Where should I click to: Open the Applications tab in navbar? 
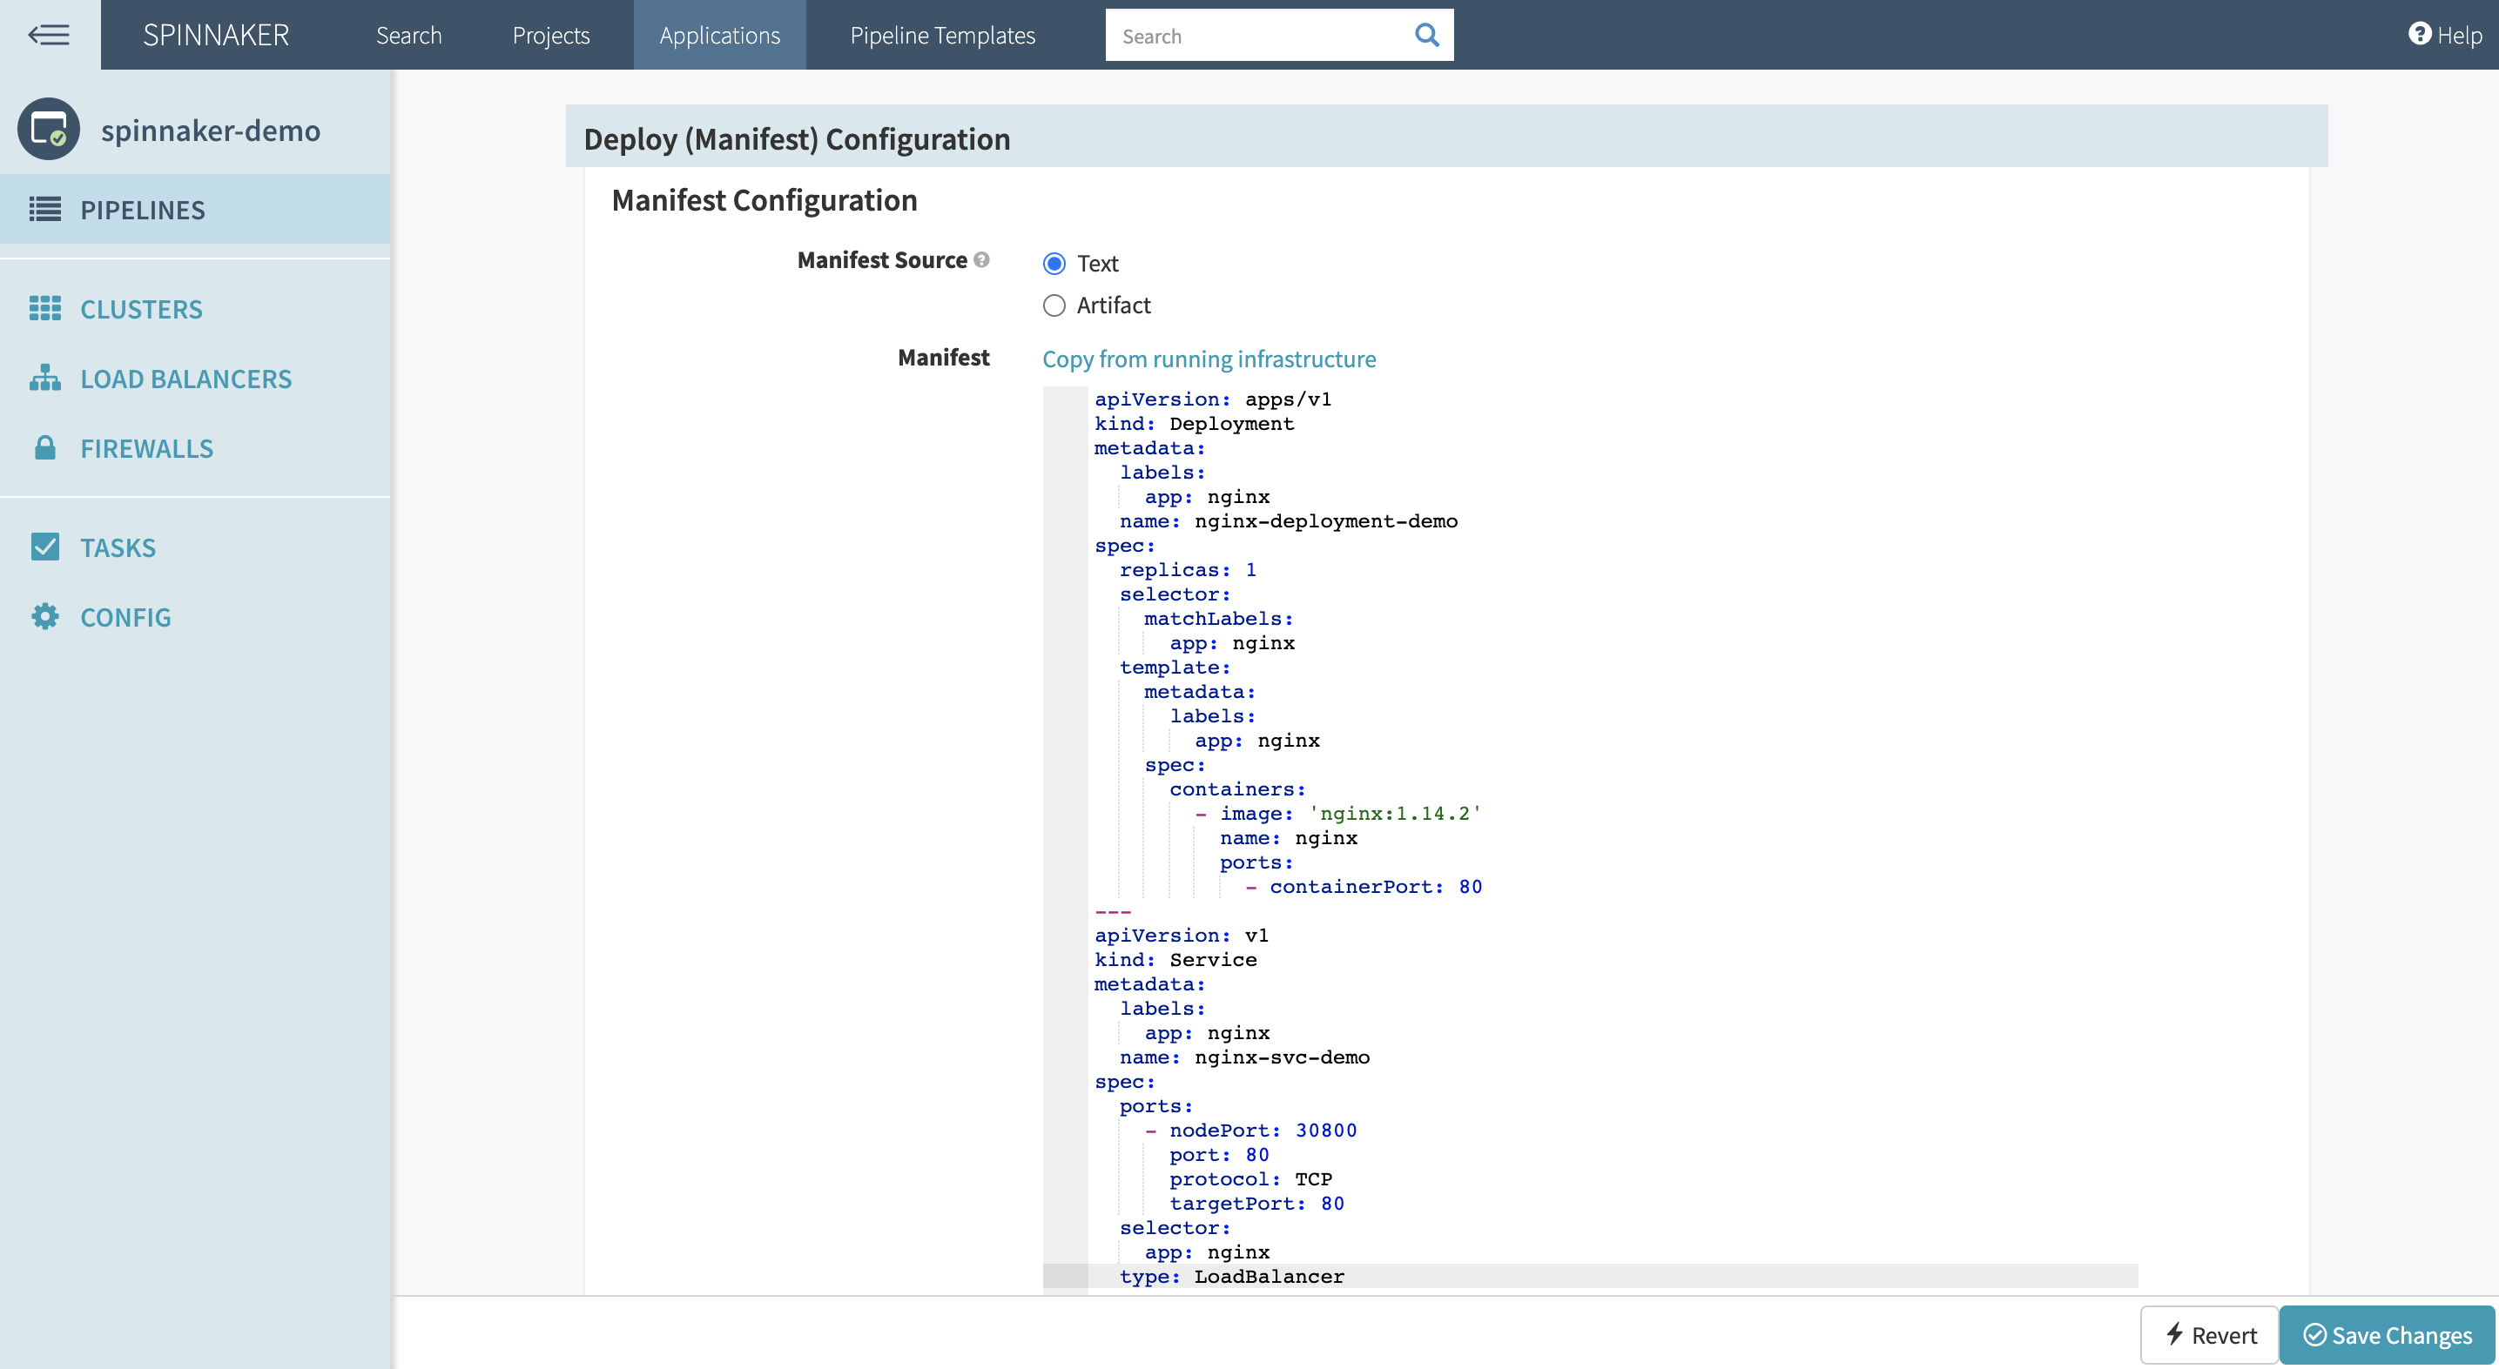tap(719, 35)
